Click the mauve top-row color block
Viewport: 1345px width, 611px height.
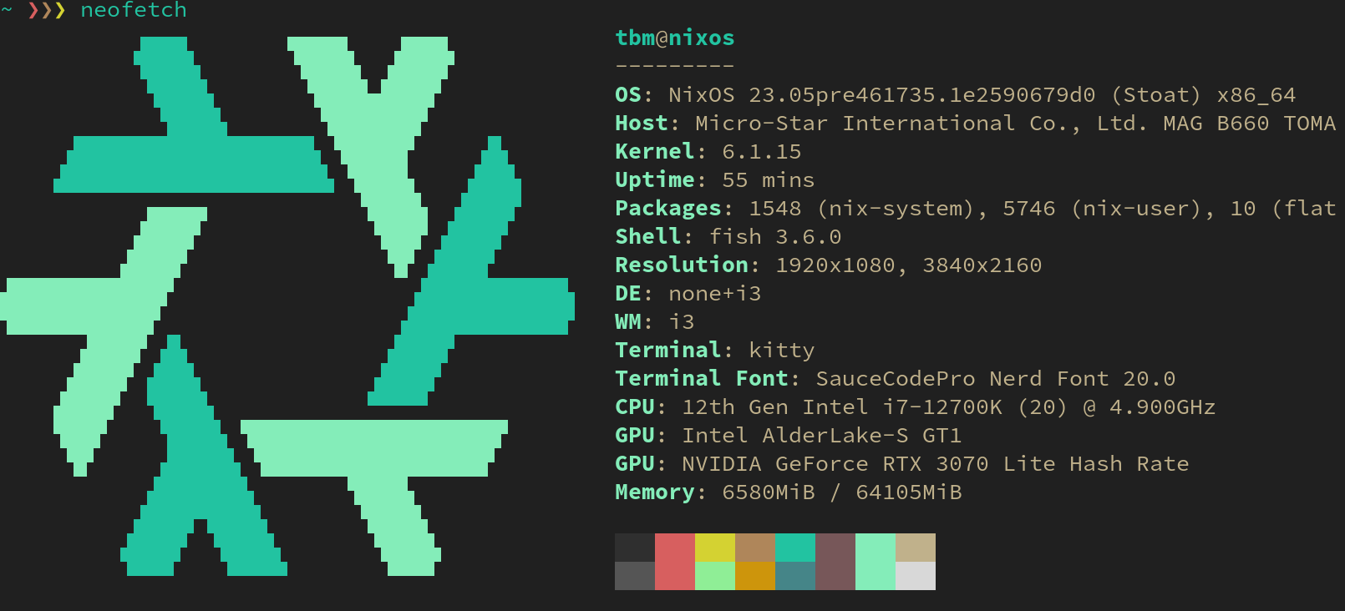[x=835, y=548]
